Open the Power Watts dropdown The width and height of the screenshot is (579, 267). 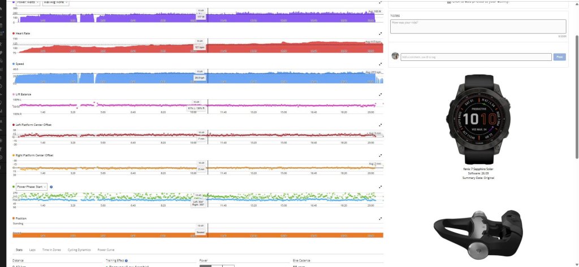click(x=28, y=2)
